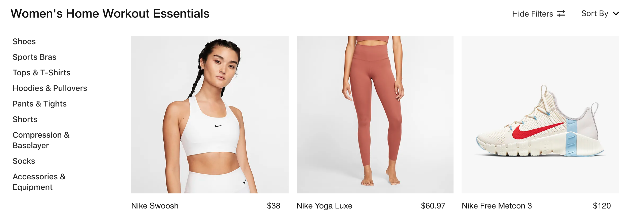Choose the Pants & Tights filter
The image size is (629, 213).
[40, 104]
